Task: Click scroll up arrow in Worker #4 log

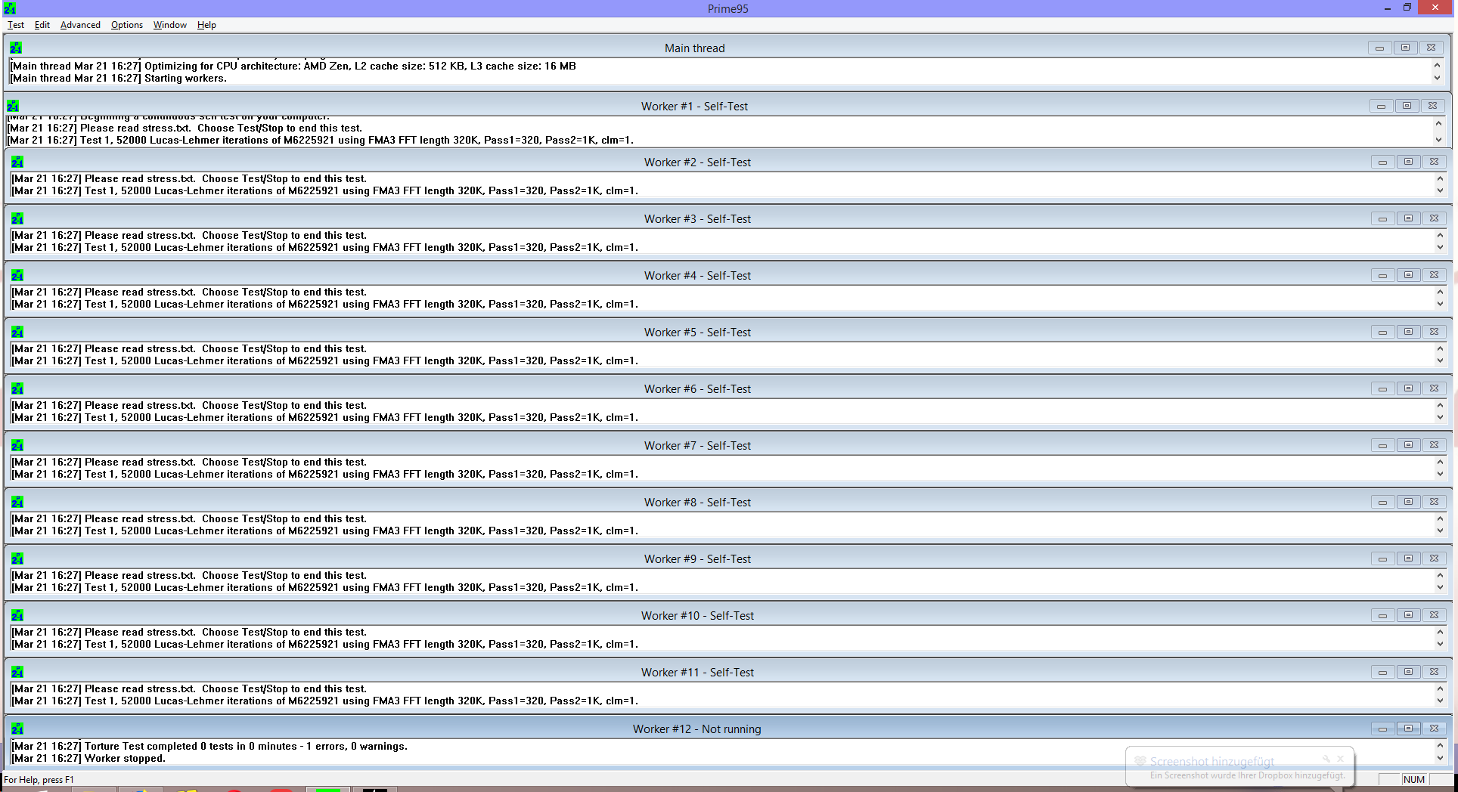Action: tap(1440, 292)
